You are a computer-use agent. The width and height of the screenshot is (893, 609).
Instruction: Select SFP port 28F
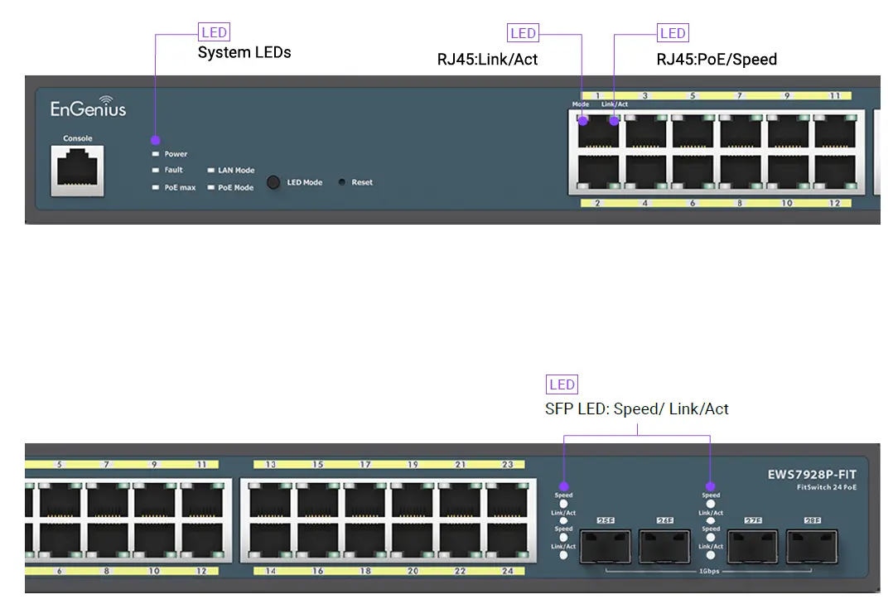click(811, 544)
